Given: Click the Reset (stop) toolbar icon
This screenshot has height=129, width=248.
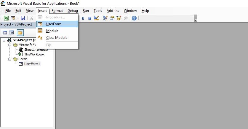Looking at the screenshot, I should tap(89, 18).
